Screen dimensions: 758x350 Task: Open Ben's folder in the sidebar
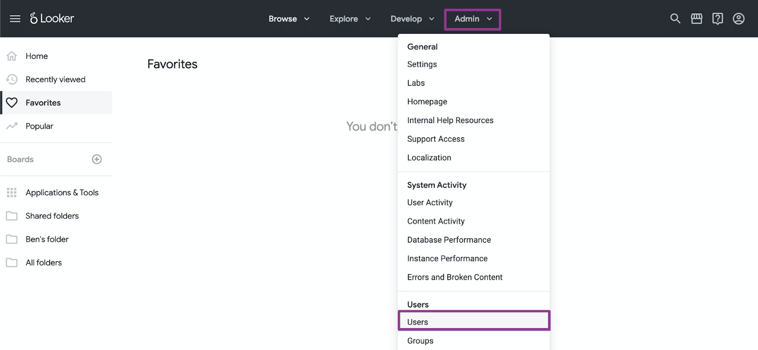47,240
